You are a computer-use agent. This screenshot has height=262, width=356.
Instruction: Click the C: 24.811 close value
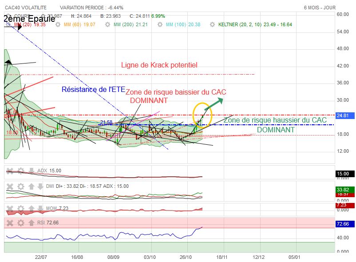(140, 16)
